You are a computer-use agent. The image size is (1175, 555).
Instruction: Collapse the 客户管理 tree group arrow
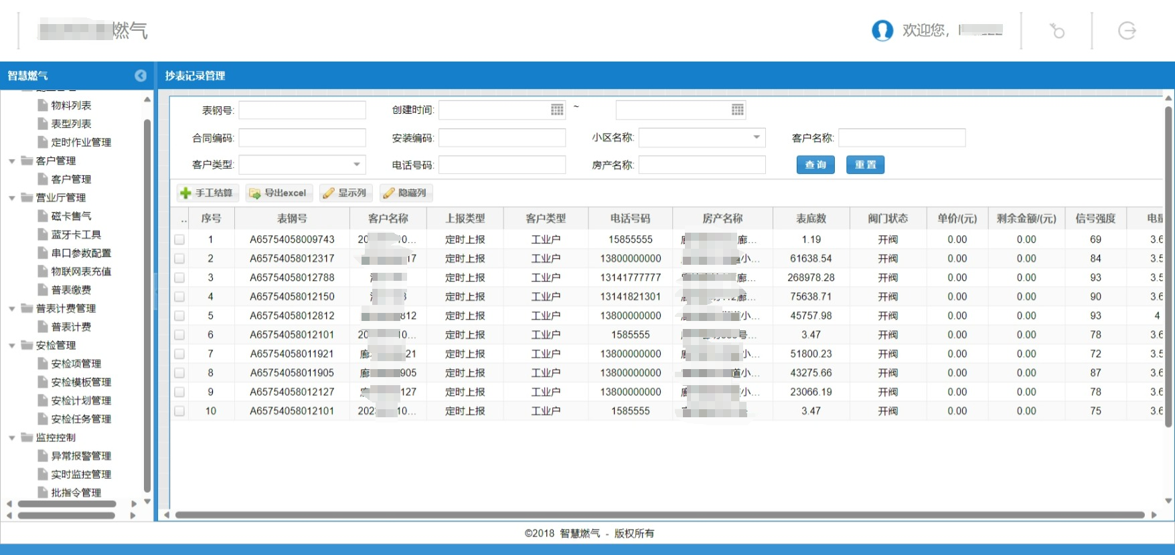coord(12,161)
